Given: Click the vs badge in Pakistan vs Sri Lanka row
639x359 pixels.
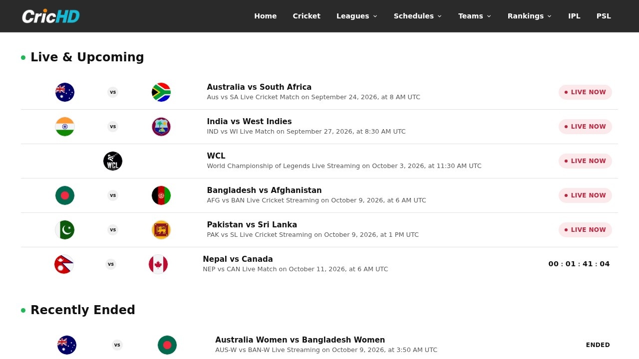Looking at the screenshot, I should [x=113, y=230].
